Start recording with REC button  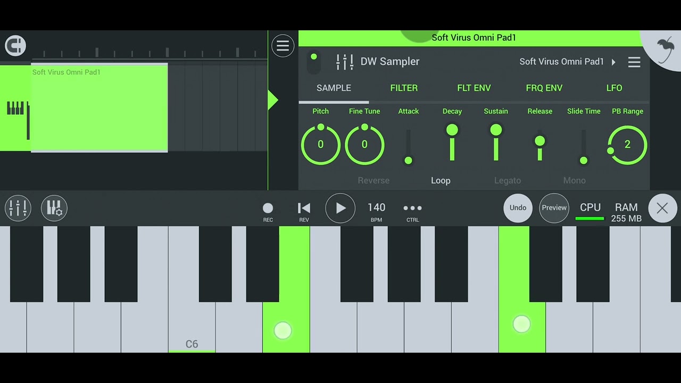click(268, 211)
